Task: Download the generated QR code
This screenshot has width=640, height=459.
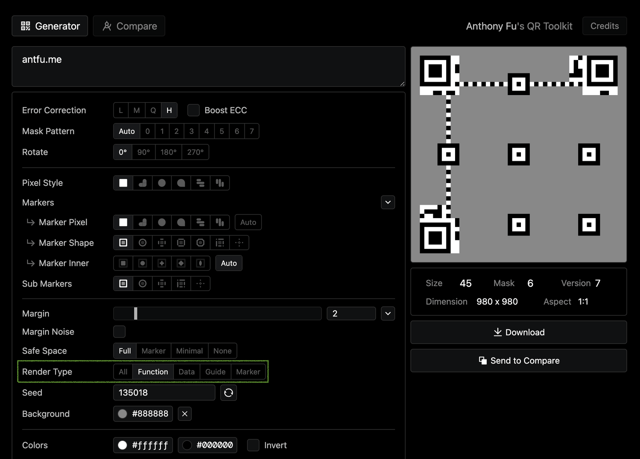Action: pyautogui.click(x=519, y=332)
